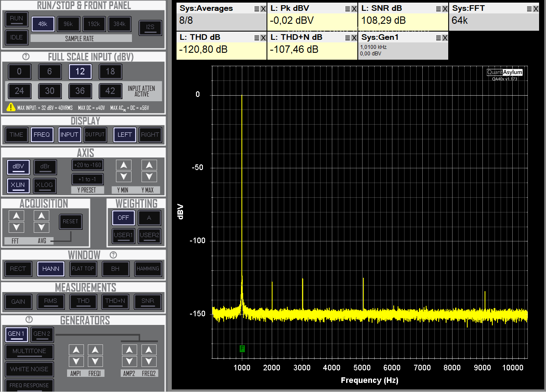This screenshot has height=392, width=546.
Task: Click the max input warning triangle
Action: pos(11,107)
